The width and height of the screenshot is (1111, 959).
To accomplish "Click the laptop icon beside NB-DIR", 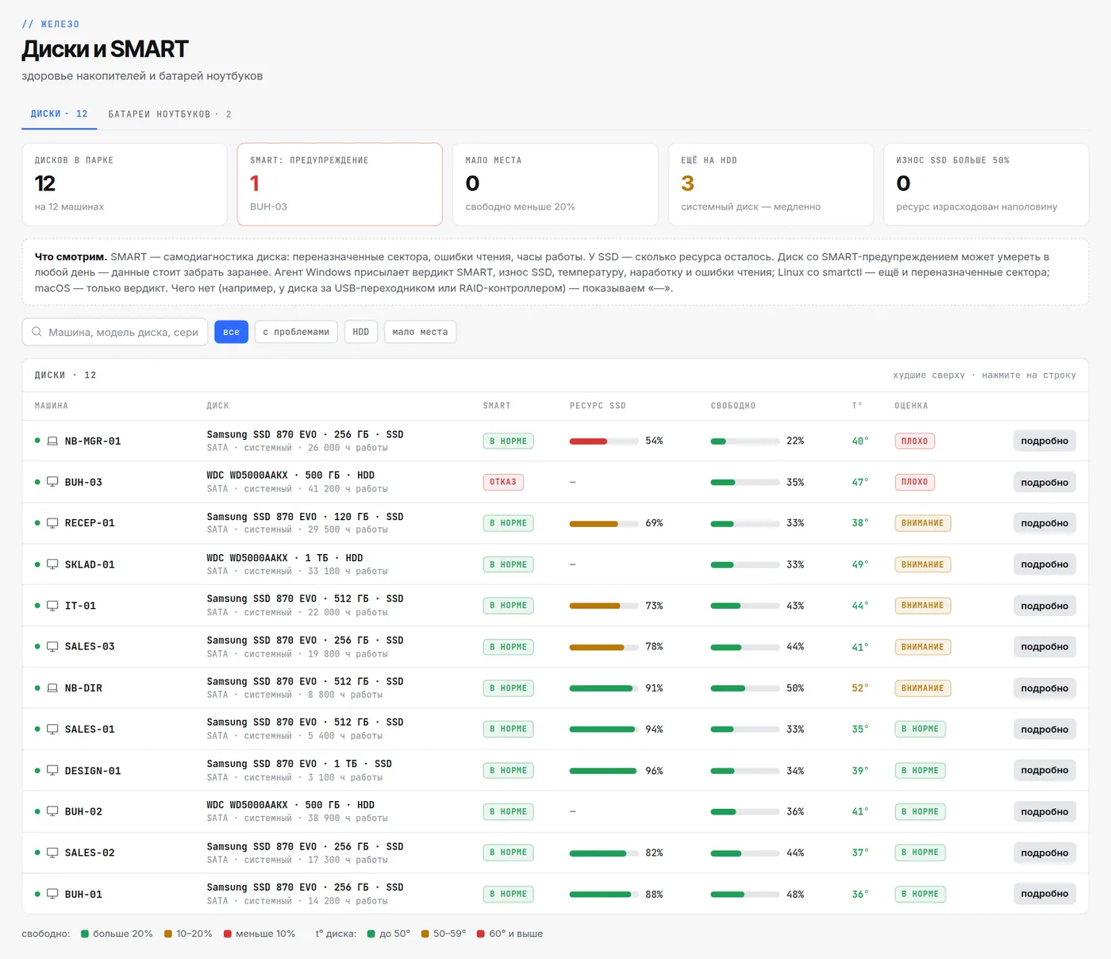I will [52, 688].
